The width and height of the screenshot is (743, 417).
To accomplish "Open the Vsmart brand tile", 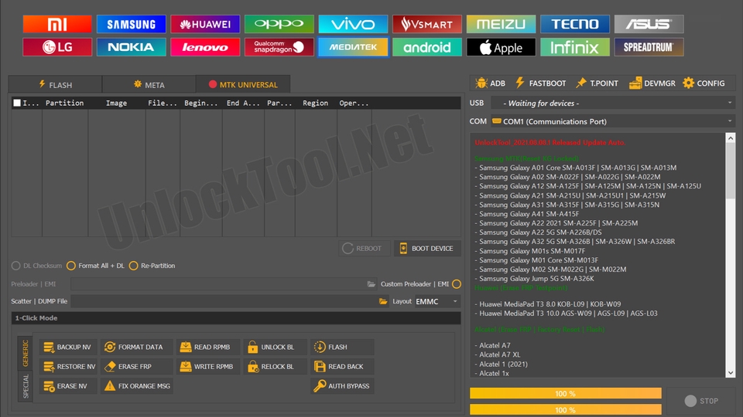I will [427, 24].
